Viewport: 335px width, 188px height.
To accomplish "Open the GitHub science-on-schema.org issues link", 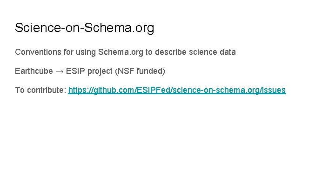I will (x=177, y=90).
